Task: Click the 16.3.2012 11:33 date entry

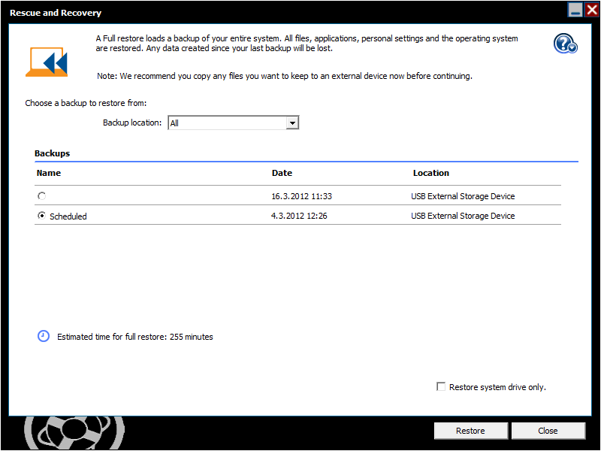Action: [x=301, y=197]
